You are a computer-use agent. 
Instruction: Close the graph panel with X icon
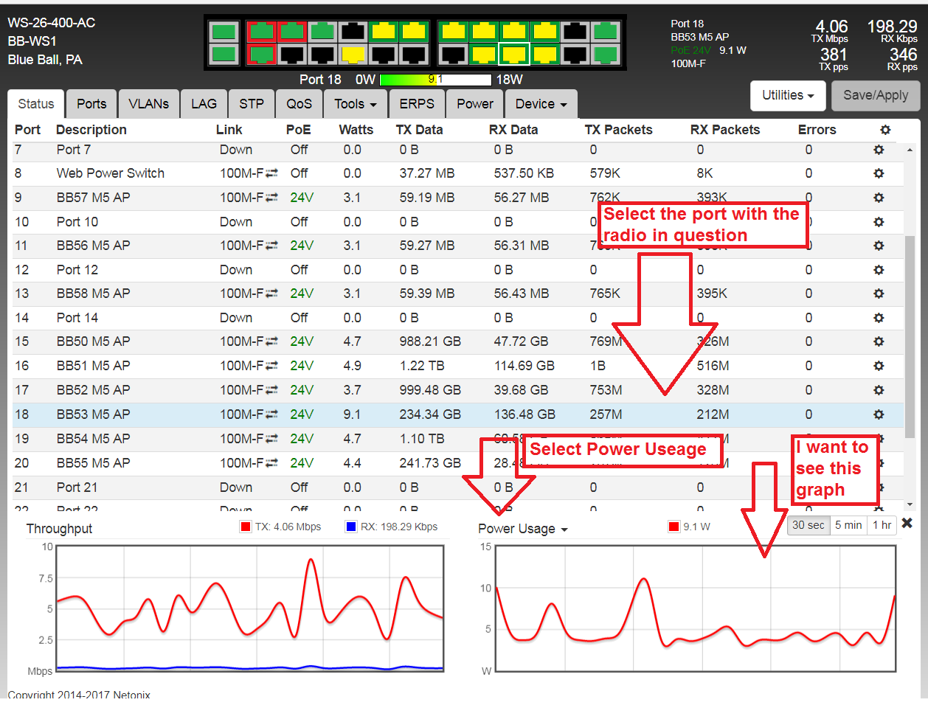pos(907,523)
